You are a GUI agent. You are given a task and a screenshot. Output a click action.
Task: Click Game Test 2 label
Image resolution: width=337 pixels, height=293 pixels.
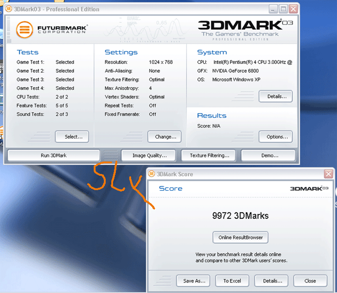coord(30,71)
